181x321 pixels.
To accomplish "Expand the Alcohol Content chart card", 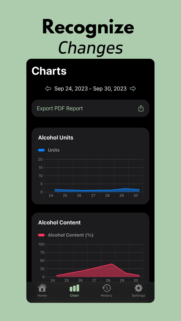I will tap(90, 248).
